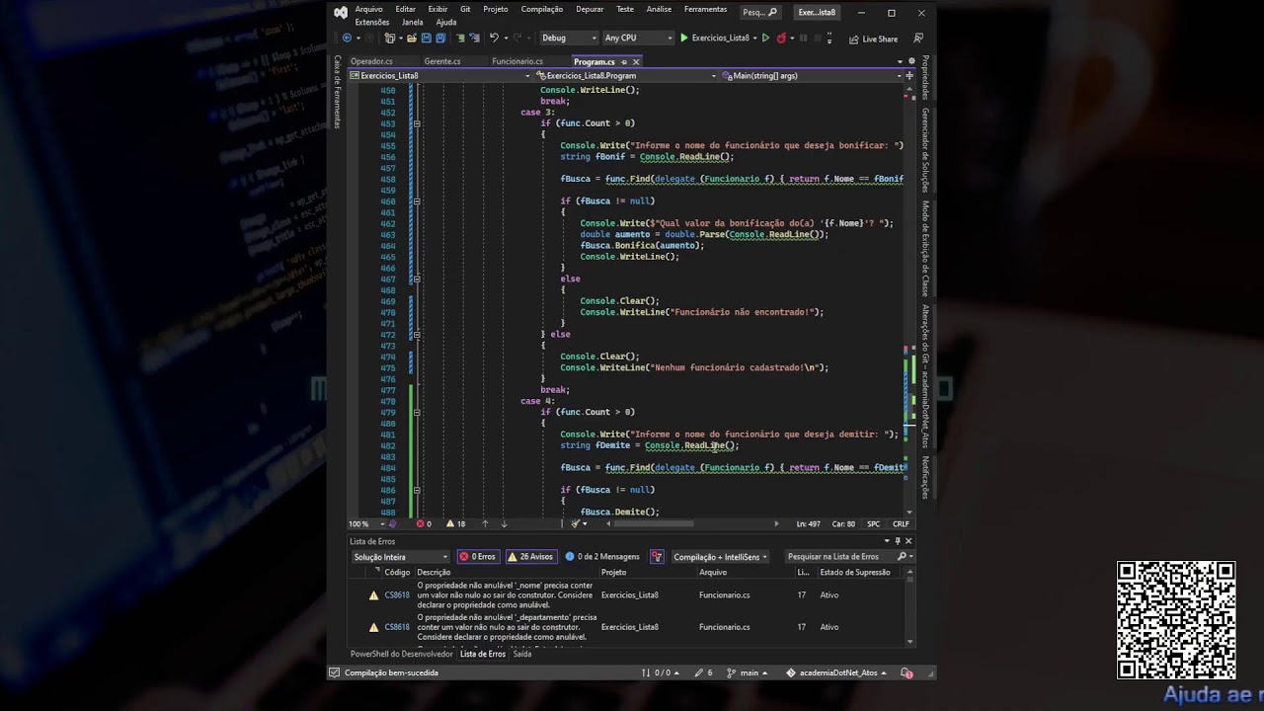Click the Live Share button
The image size is (1264, 711).
pos(873,39)
